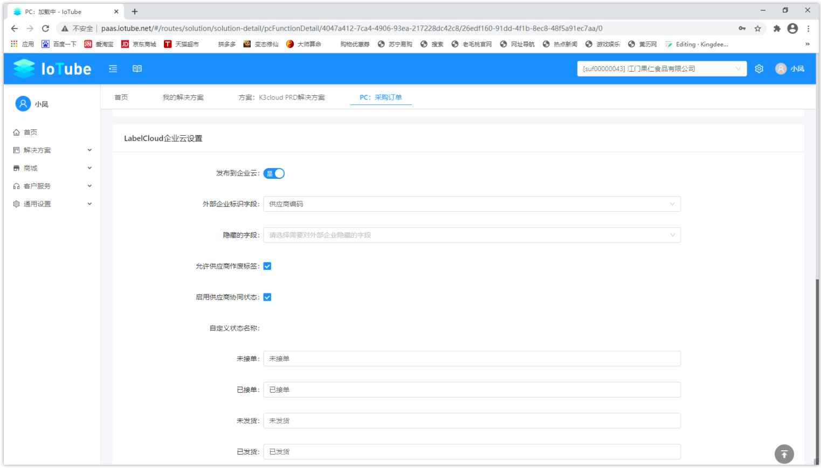This screenshot has width=821, height=468.
Task: Open the documentation book icon in header
Action: 137,68
